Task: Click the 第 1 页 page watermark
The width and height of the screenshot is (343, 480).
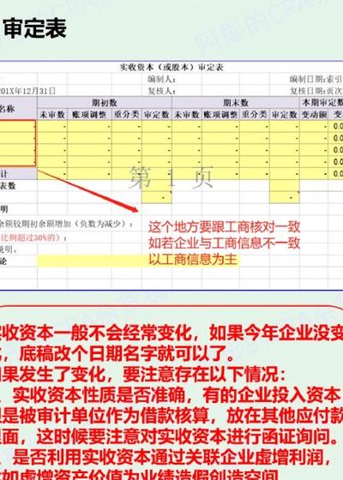Action: click(171, 177)
